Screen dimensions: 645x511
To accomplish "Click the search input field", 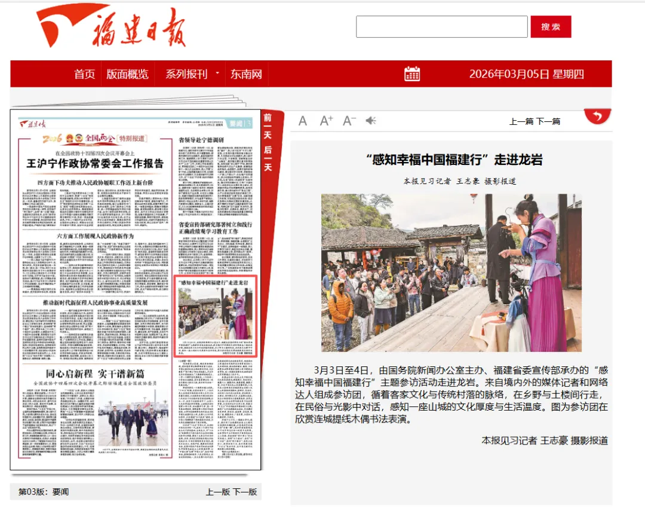I will (441, 26).
